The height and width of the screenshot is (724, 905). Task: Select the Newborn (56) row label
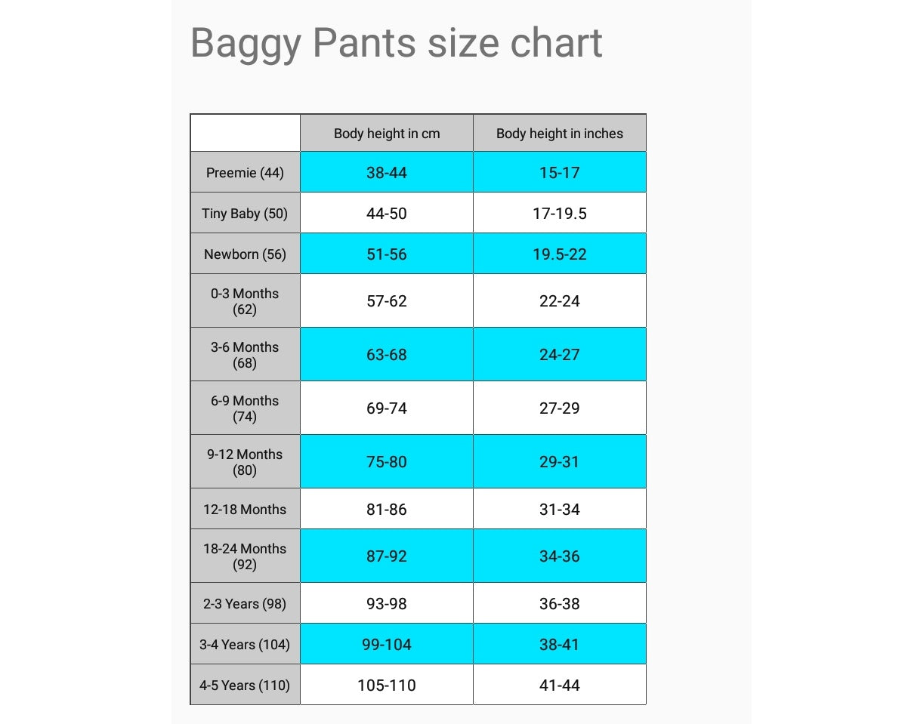(245, 254)
